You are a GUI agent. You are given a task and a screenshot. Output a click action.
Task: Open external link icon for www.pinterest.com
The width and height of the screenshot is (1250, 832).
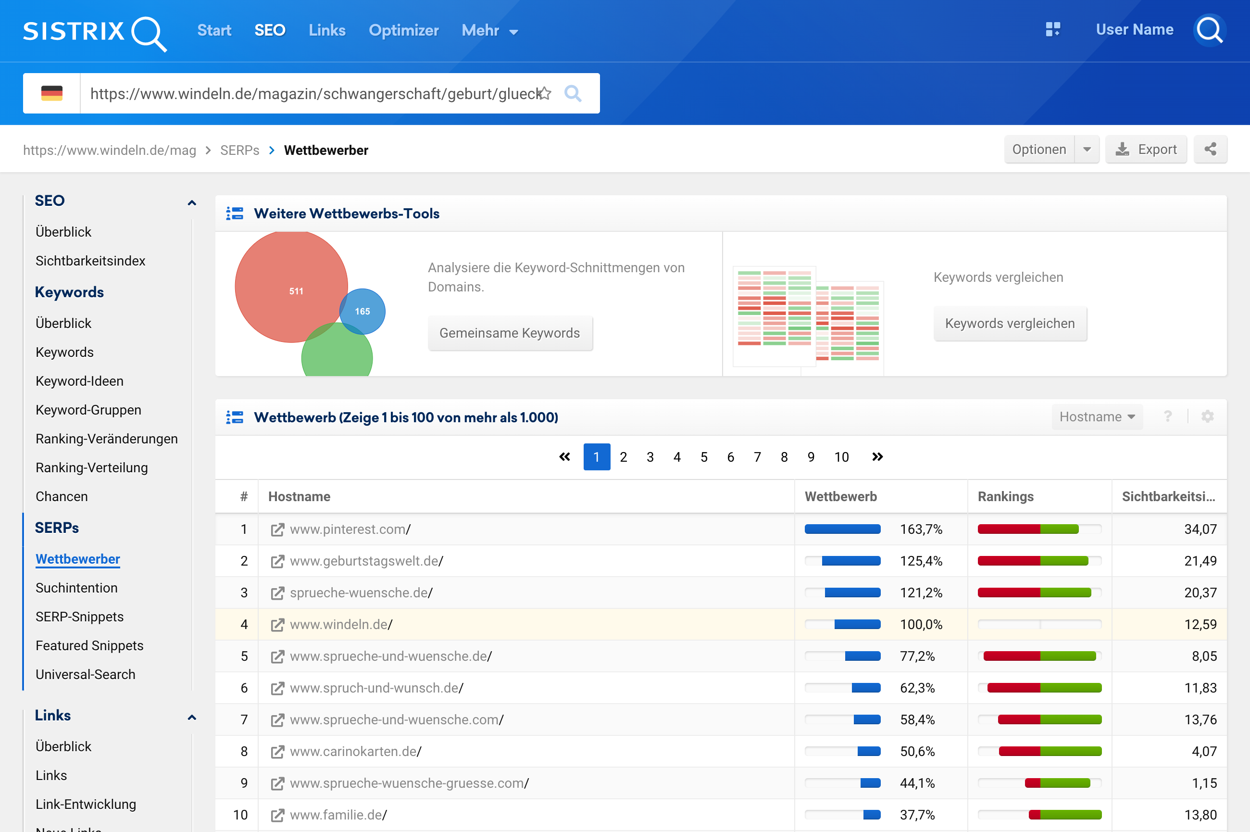coord(277,529)
